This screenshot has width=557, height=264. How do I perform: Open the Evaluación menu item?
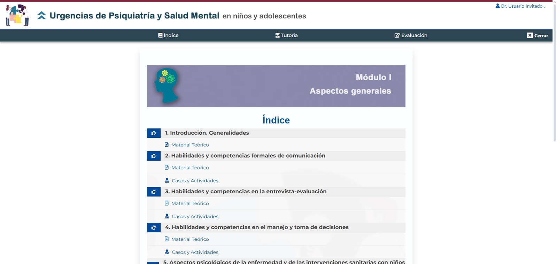(411, 35)
